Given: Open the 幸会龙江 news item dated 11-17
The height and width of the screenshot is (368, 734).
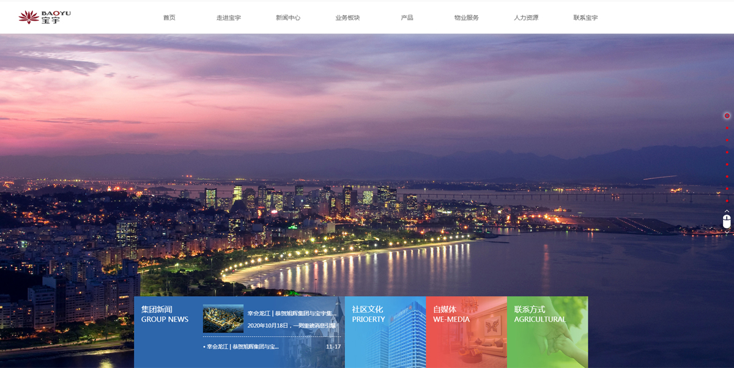Looking at the screenshot, I should (x=242, y=347).
